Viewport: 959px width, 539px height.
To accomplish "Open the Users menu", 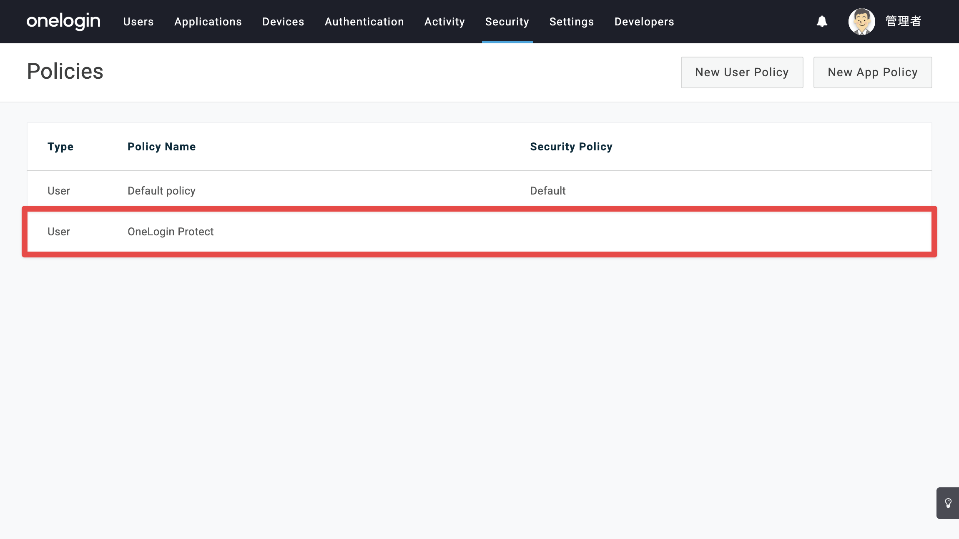I will click(138, 22).
